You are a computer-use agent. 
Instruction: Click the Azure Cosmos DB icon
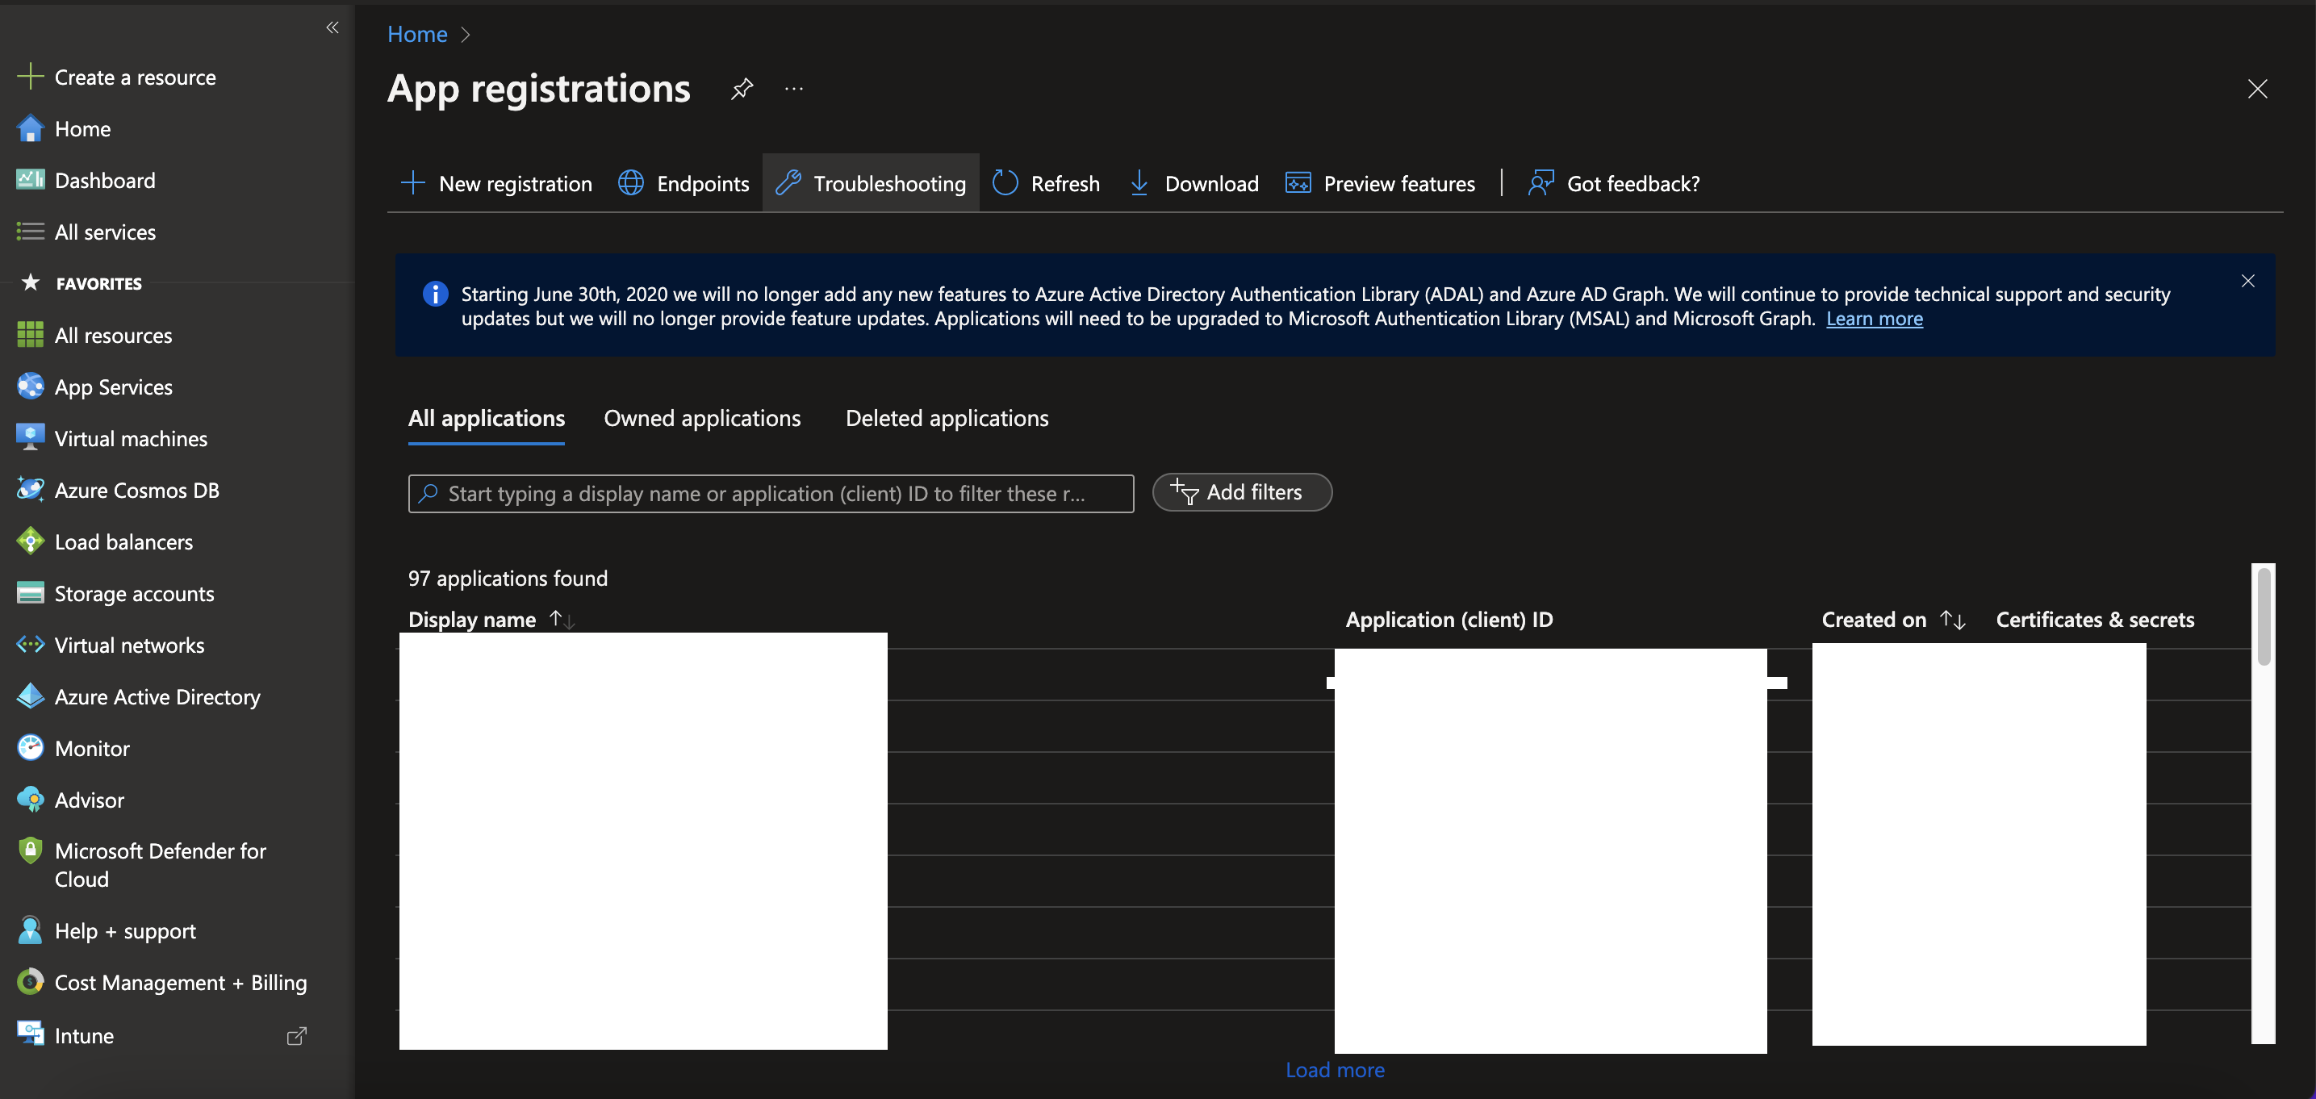[x=30, y=490]
